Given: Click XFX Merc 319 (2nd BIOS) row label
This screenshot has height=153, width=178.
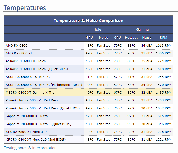Looking at the screenshot, I should pyautogui.click(x=36, y=140).
